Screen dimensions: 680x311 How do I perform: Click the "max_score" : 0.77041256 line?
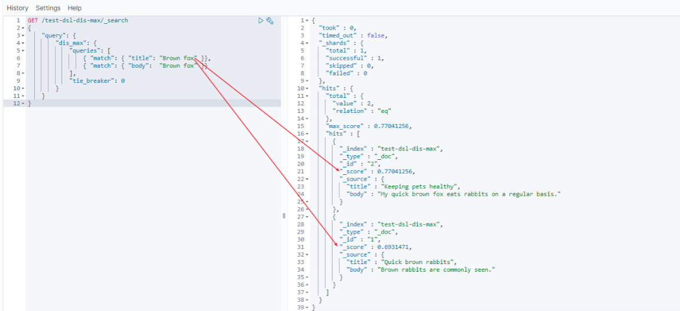click(x=368, y=126)
